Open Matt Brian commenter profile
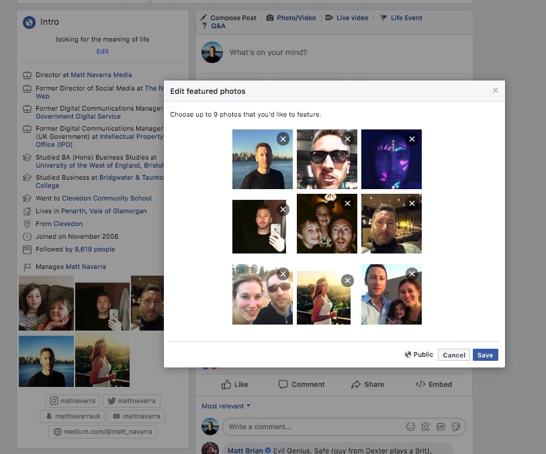This screenshot has width=546, height=454. click(245, 451)
